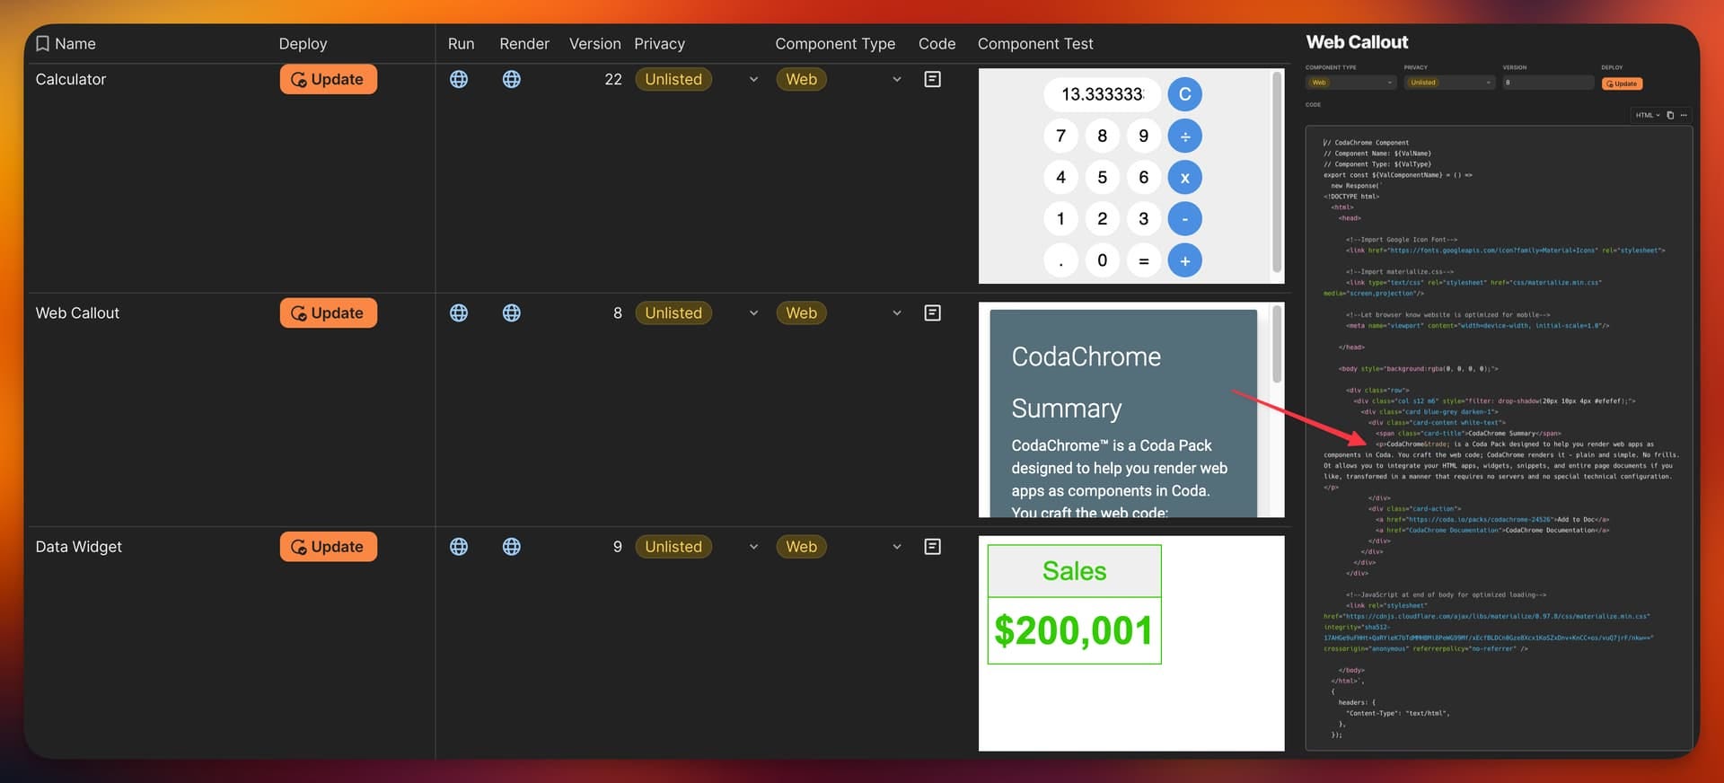The height and width of the screenshot is (783, 1724).
Task: Open the Code icon in the Data Widget row
Action: tap(933, 546)
